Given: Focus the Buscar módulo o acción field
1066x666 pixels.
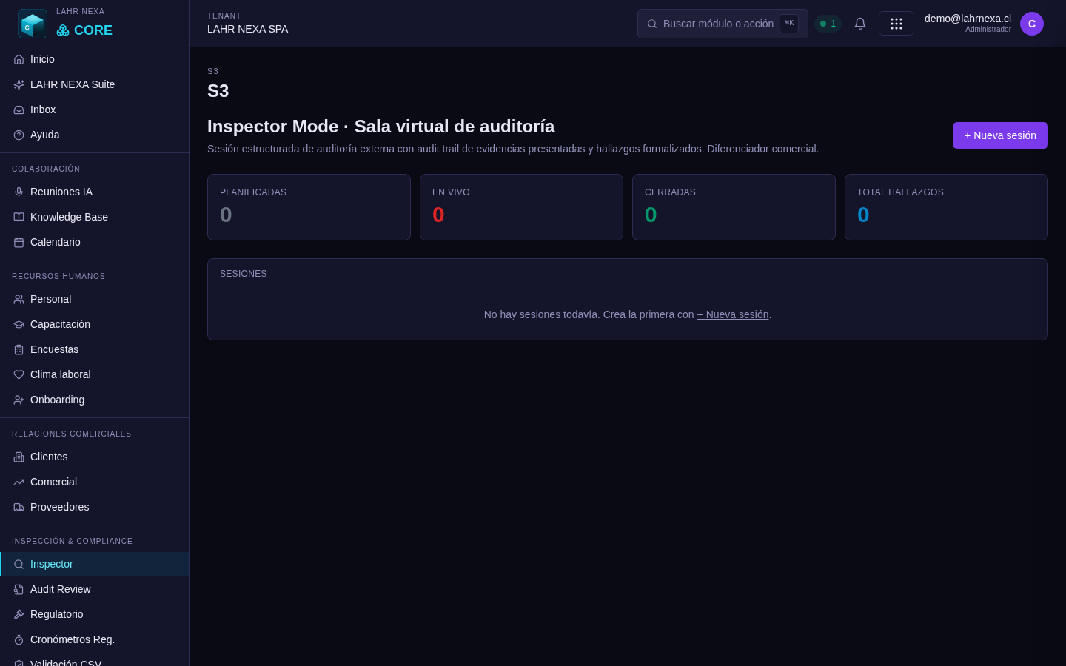Looking at the screenshot, I should 723,24.
